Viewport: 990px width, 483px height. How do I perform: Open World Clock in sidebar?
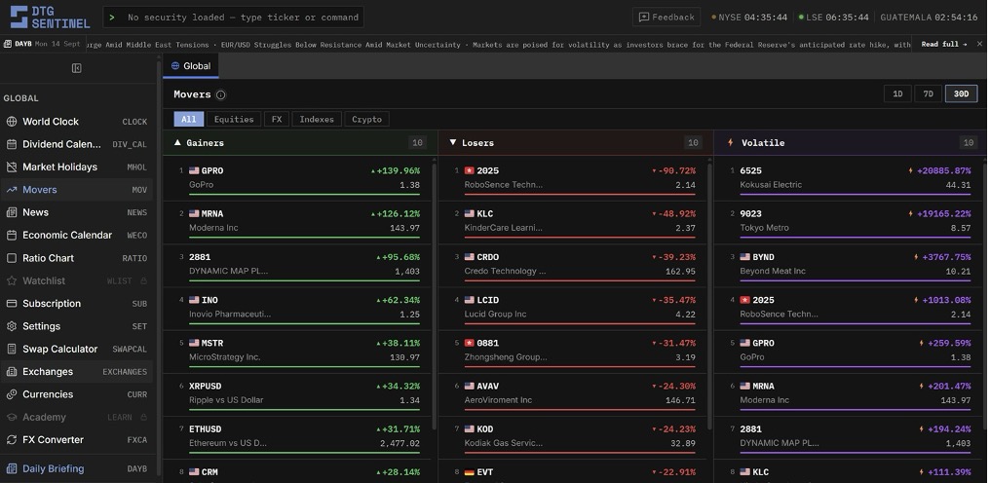[x=76, y=121]
